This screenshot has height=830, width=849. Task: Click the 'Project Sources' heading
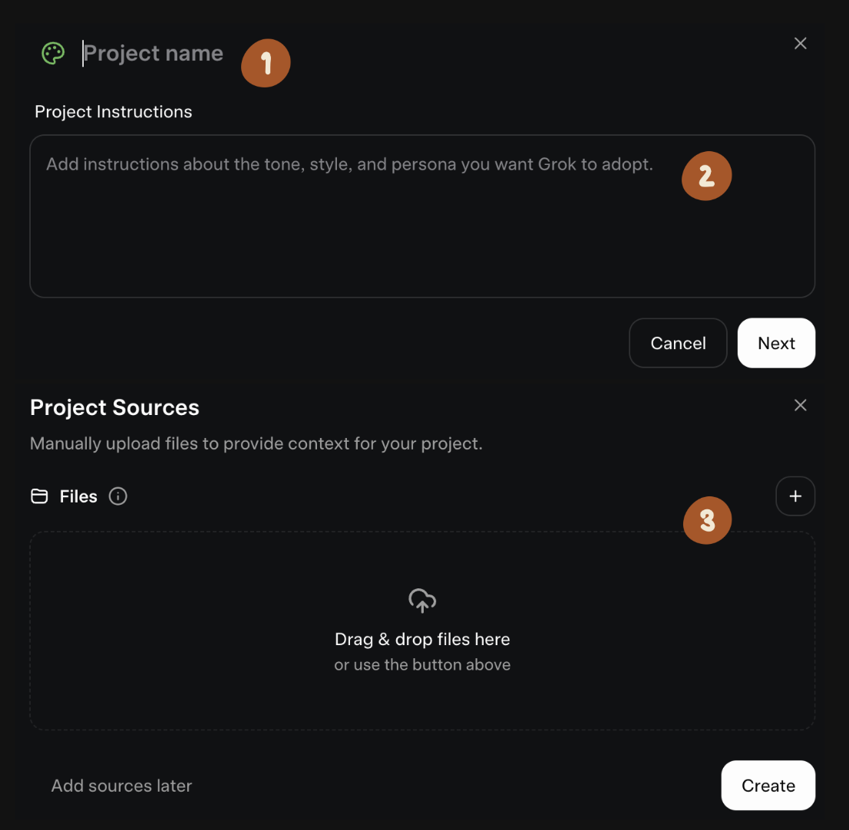114,407
